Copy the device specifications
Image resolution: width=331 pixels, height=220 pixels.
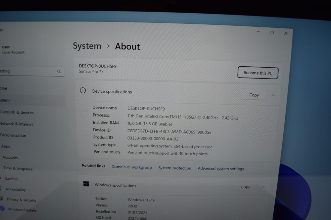[x=254, y=95]
